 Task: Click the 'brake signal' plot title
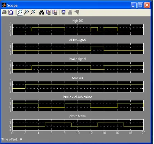78,59
